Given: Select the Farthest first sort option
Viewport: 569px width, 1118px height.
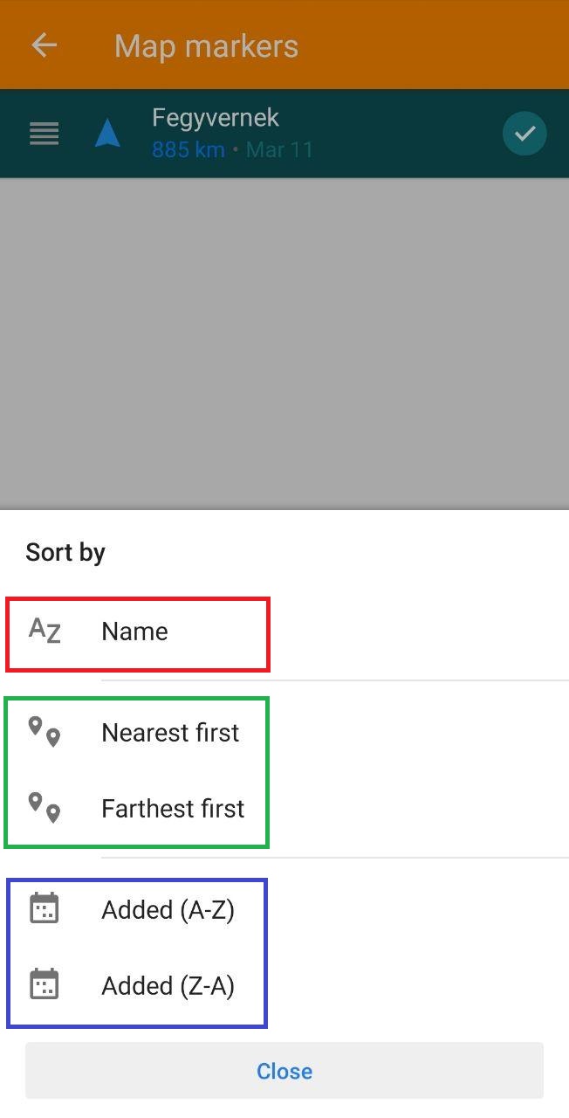Looking at the screenshot, I should [173, 809].
